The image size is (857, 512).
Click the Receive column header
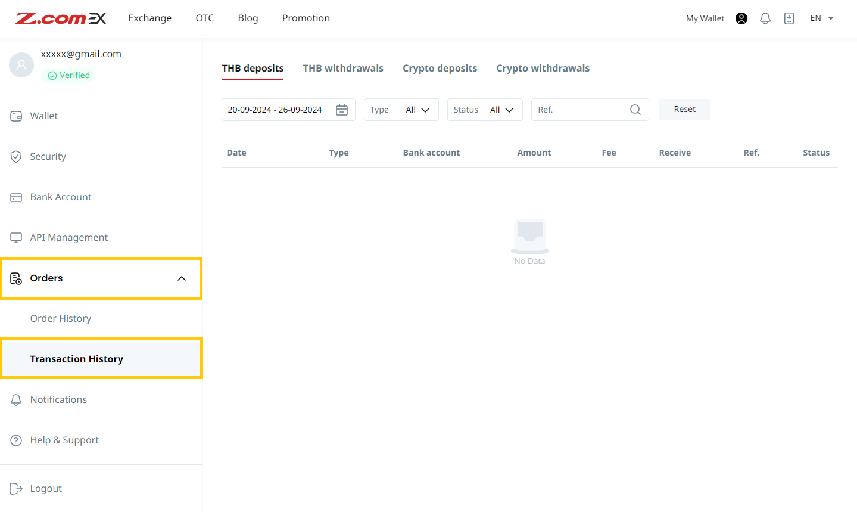point(675,153)
